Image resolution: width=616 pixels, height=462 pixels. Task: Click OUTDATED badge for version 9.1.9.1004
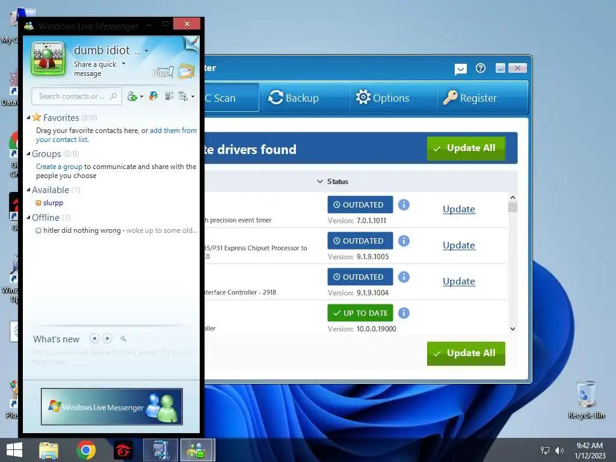(x=360, y=277)
